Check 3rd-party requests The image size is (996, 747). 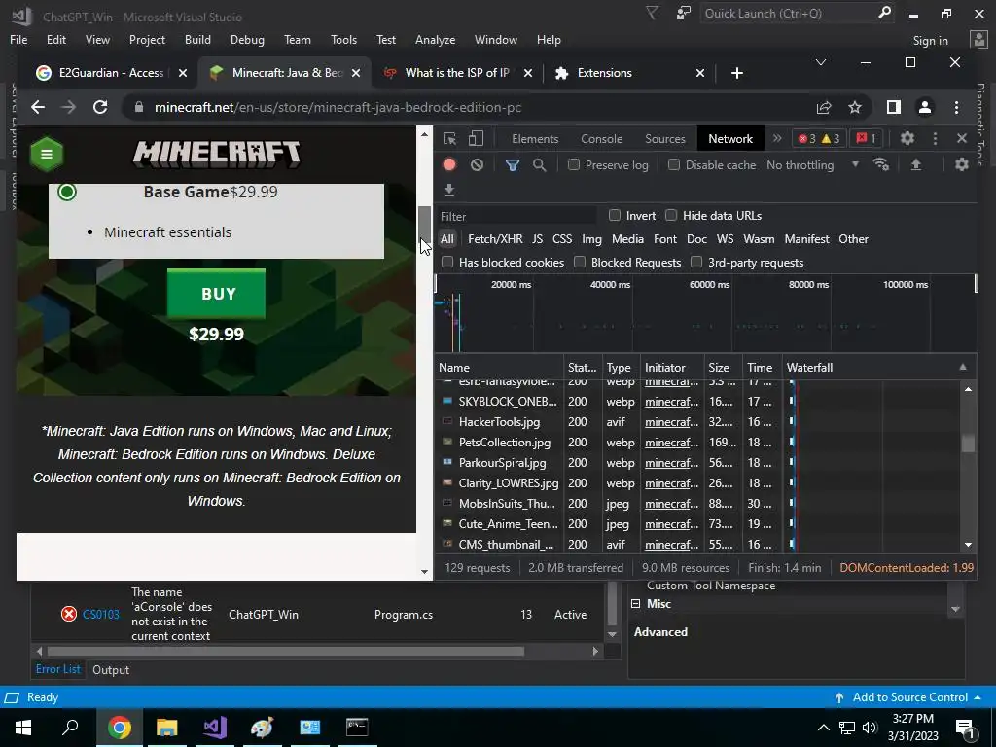pyautogui.click(x=696, y=262)
